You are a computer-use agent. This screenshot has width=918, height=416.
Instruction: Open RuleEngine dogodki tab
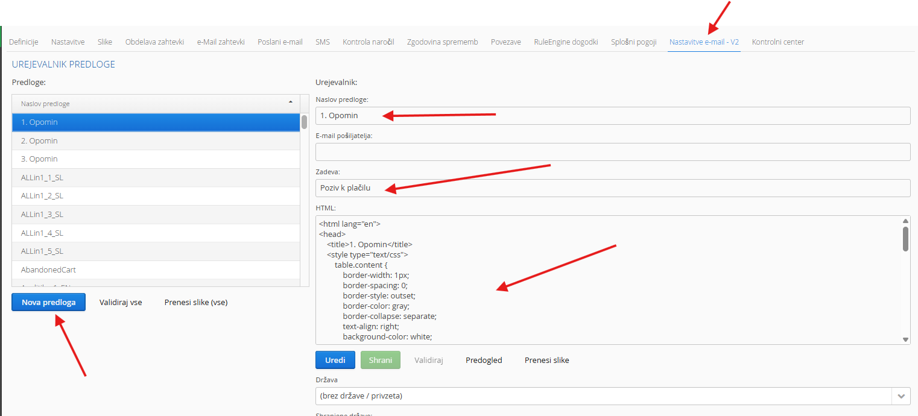pos(566,42)
